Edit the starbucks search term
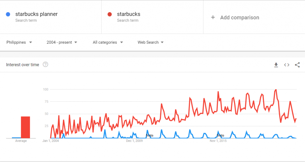The height and width of the screenshot is (162, 305). point(128,14)
